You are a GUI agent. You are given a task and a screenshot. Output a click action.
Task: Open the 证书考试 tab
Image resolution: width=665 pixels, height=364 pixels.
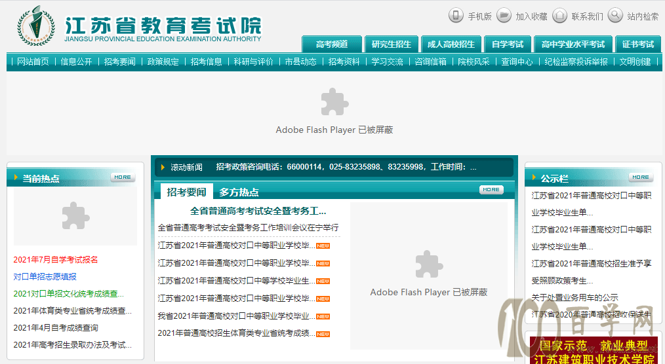coord(638,44)
